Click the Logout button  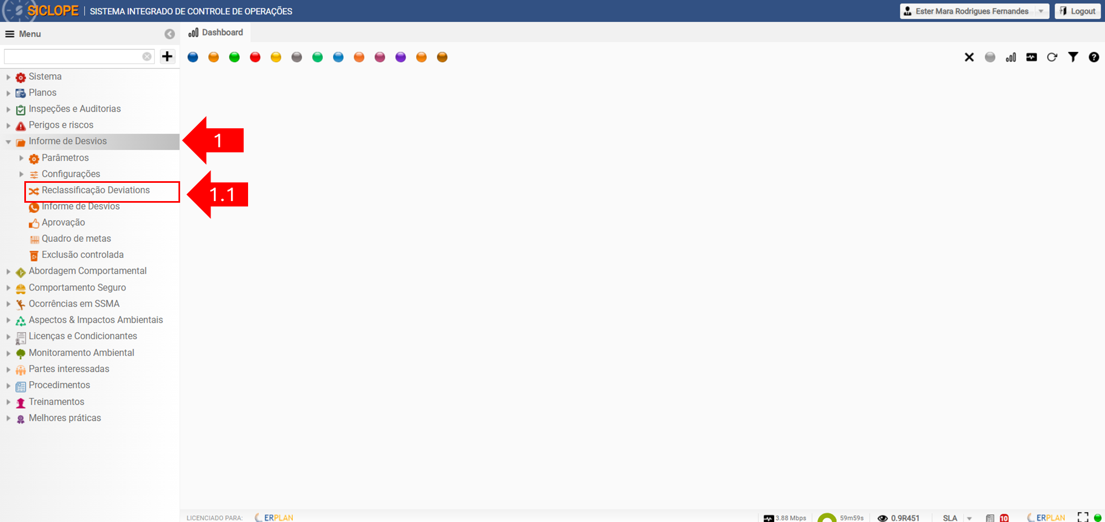pos(1077,11)
